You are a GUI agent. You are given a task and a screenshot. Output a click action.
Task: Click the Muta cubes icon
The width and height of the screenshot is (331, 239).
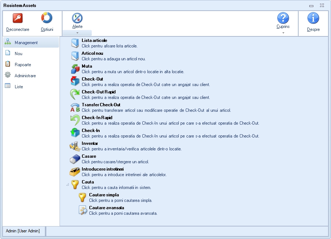pyautogui.click(x=75, y=69)
